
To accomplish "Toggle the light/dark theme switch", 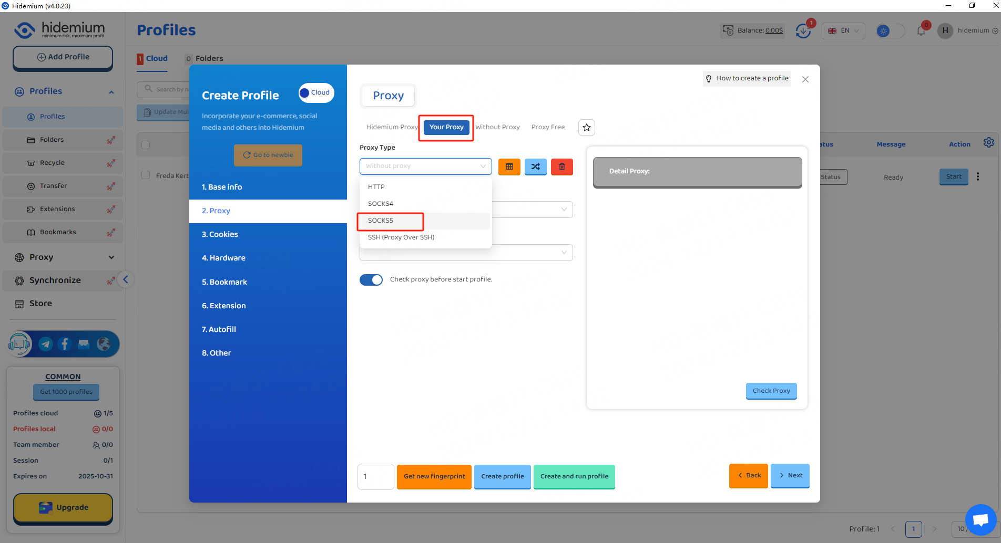I will coord(890,31).
